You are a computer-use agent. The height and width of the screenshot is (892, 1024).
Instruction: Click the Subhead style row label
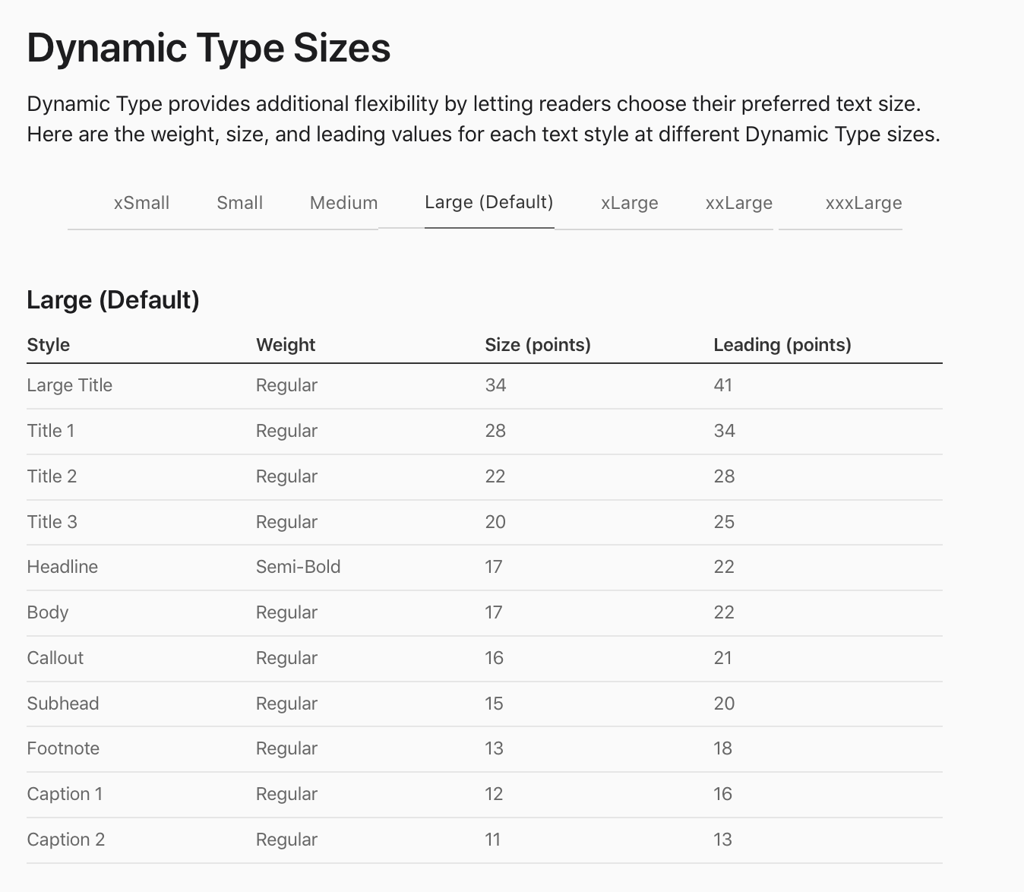(63, 704)
